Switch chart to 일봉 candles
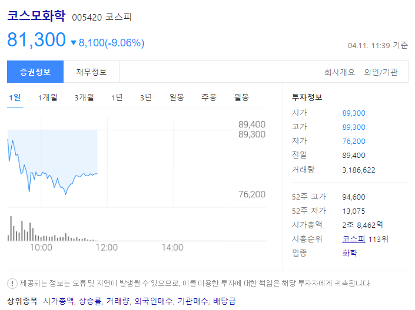Viewport: 415px width, 310px height. pos(177,97)
